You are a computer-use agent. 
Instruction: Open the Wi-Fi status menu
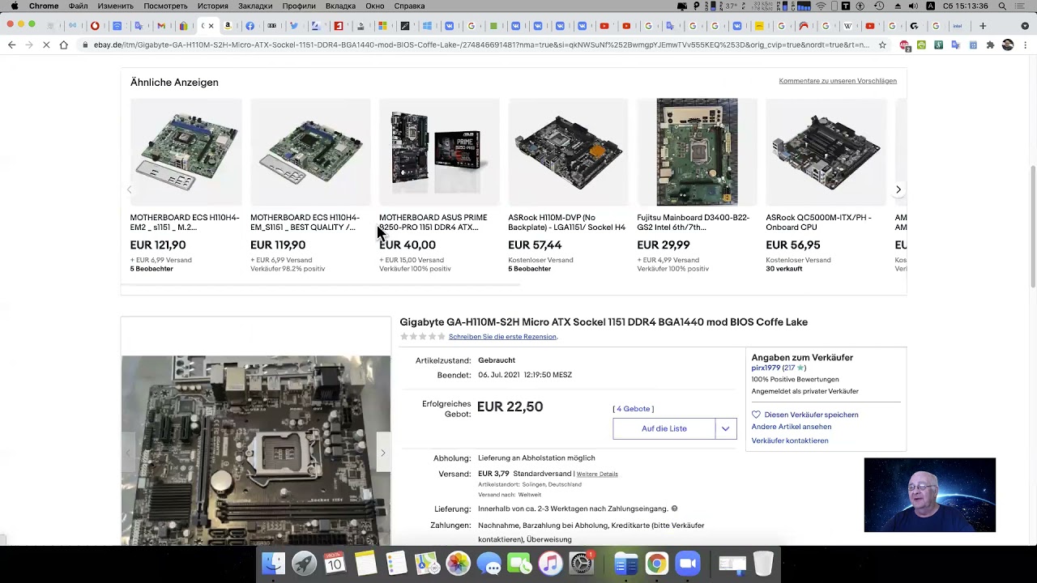[x=821, y=6]
